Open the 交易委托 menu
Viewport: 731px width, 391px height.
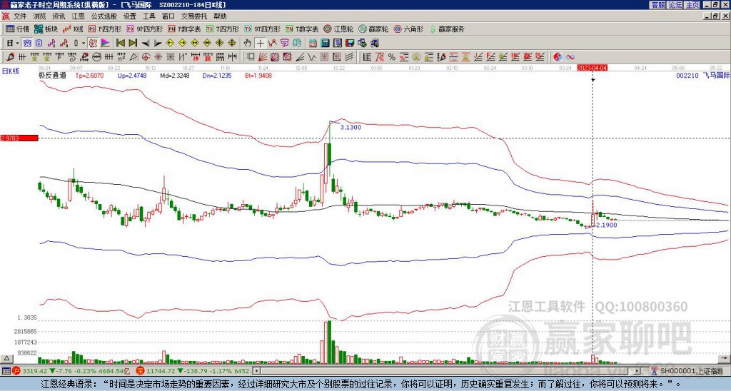click(194, 16)
